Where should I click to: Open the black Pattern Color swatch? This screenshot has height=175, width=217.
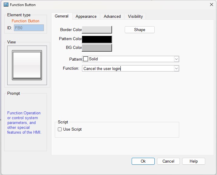(x=97, y=39)
